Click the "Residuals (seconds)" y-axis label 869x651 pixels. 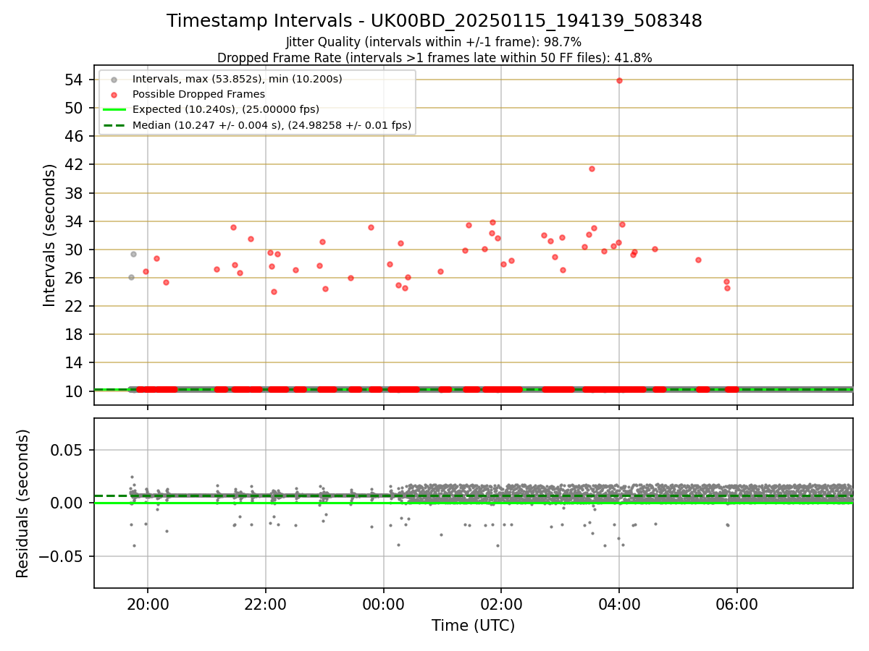tap(22, 503)
